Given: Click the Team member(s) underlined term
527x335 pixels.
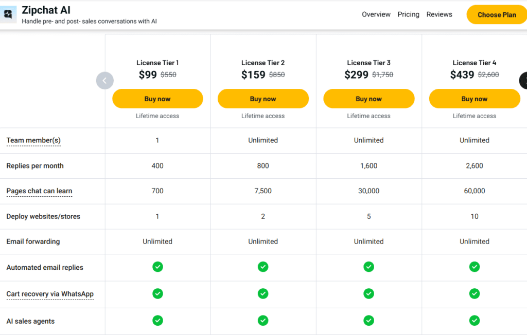Looking at the screenshot, I should 33,140.
